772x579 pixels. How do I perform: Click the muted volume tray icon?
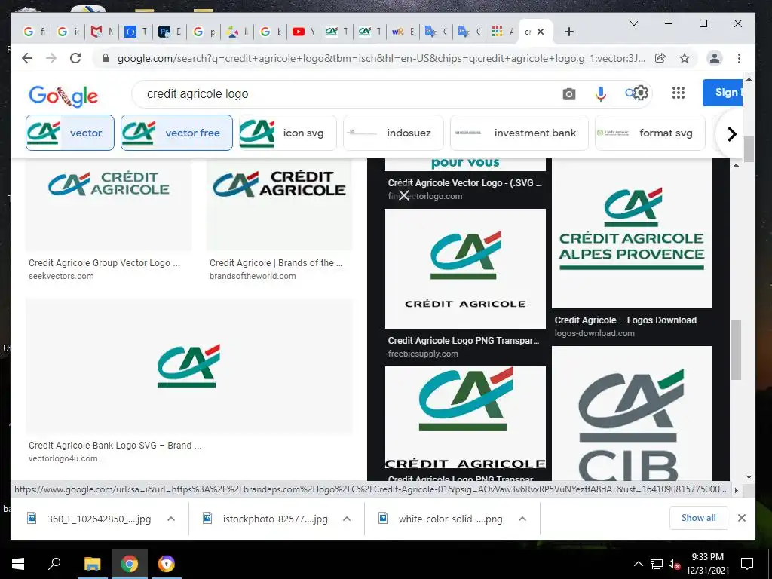point(673,564)
